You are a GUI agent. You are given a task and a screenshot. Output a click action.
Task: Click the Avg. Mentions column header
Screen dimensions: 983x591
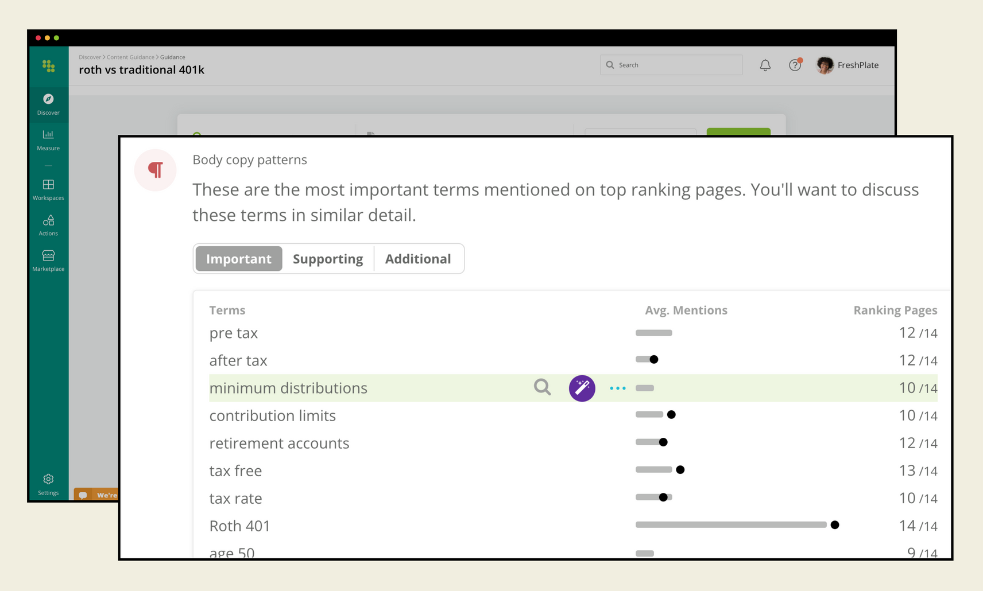[686, 310]
